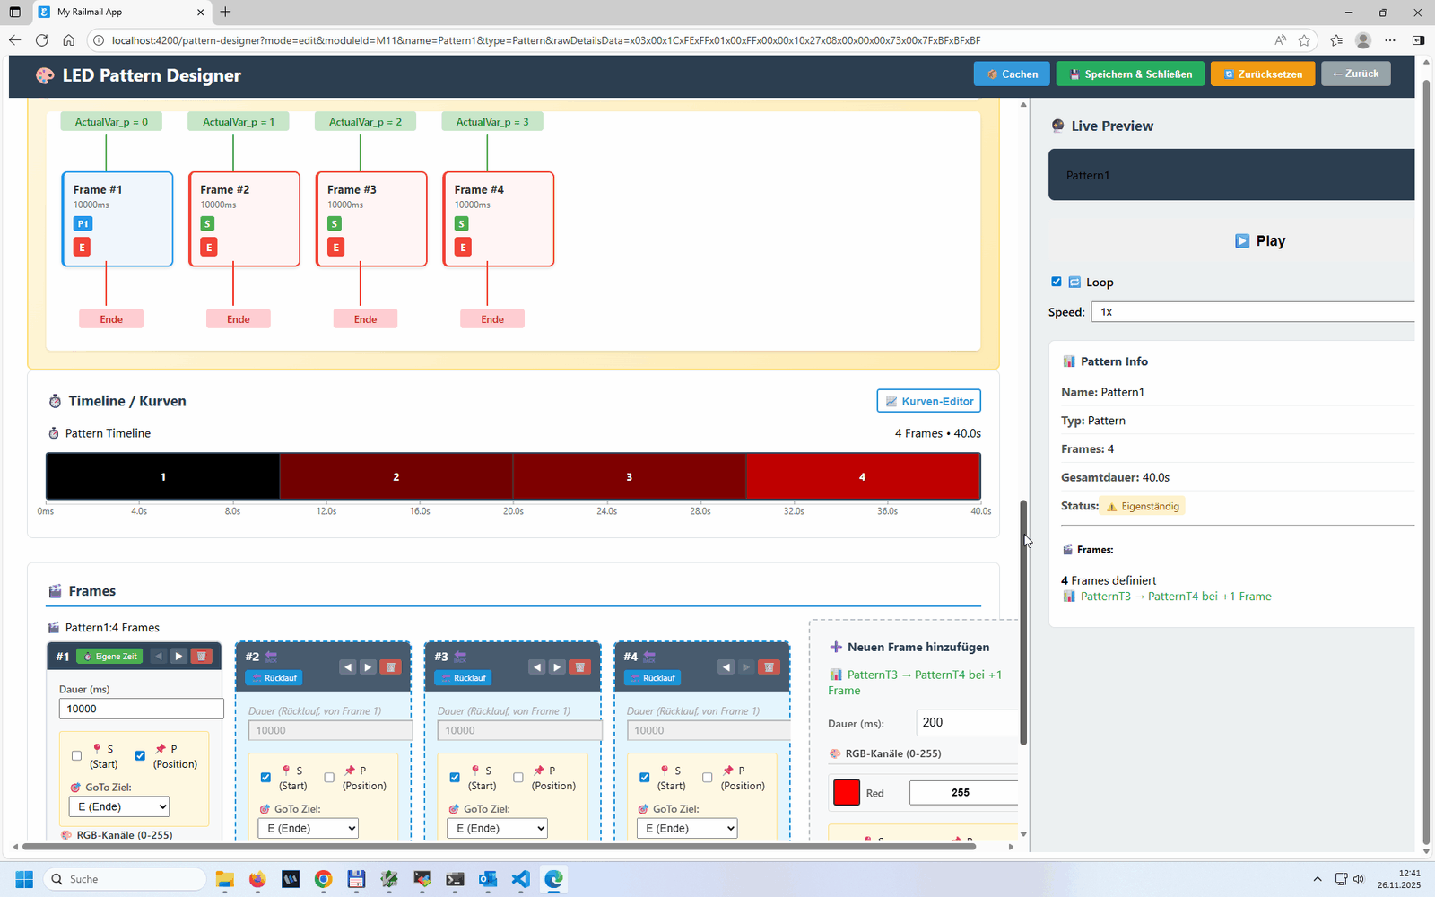Image resolution: width=1435 pixels, height=897 pixels.
Task: Click the red E badge in Frame #2
Action: click(x=209, y=248)
